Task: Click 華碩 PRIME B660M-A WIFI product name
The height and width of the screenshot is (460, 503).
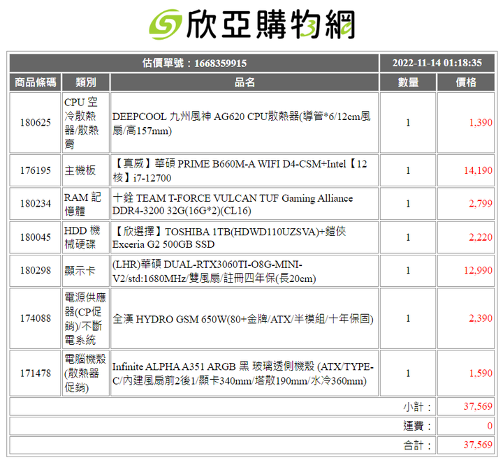Action: pyautogui.click(x=240, y=170)
